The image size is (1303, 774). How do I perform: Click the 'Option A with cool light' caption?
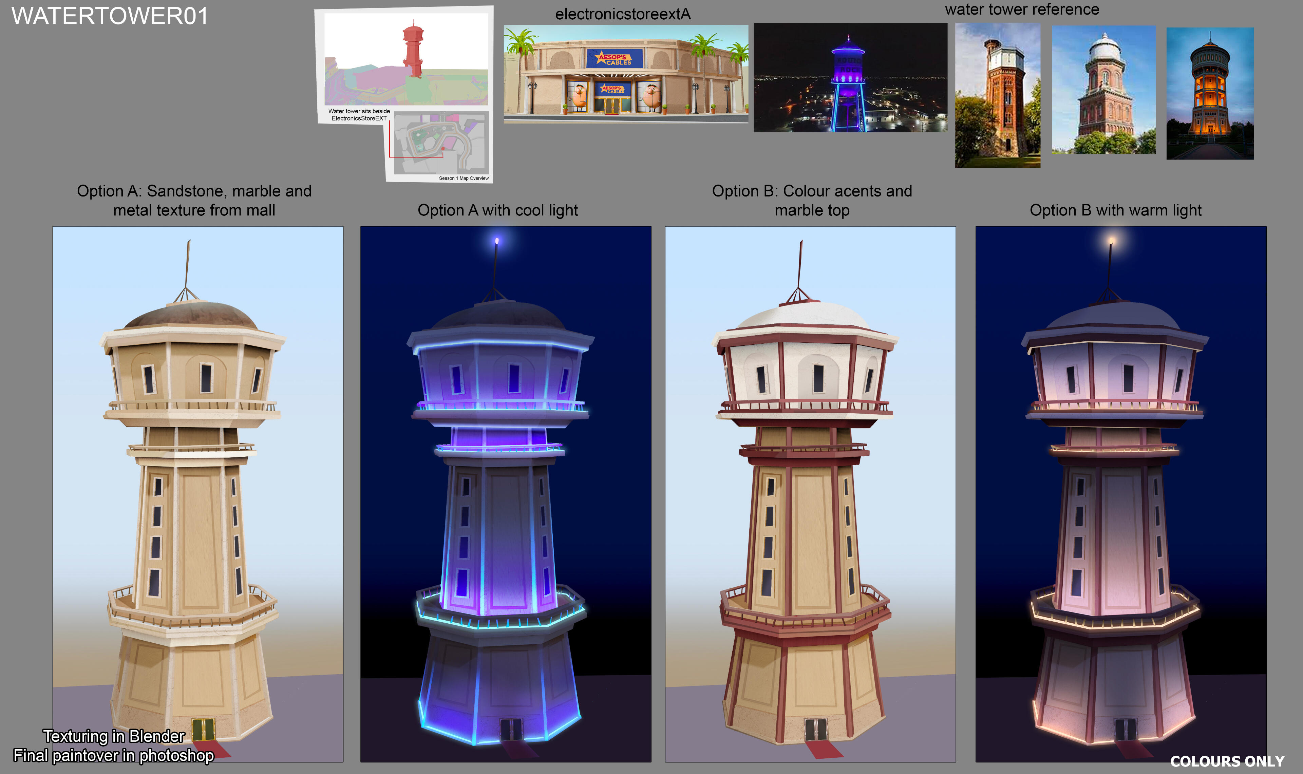coord(497,210)
